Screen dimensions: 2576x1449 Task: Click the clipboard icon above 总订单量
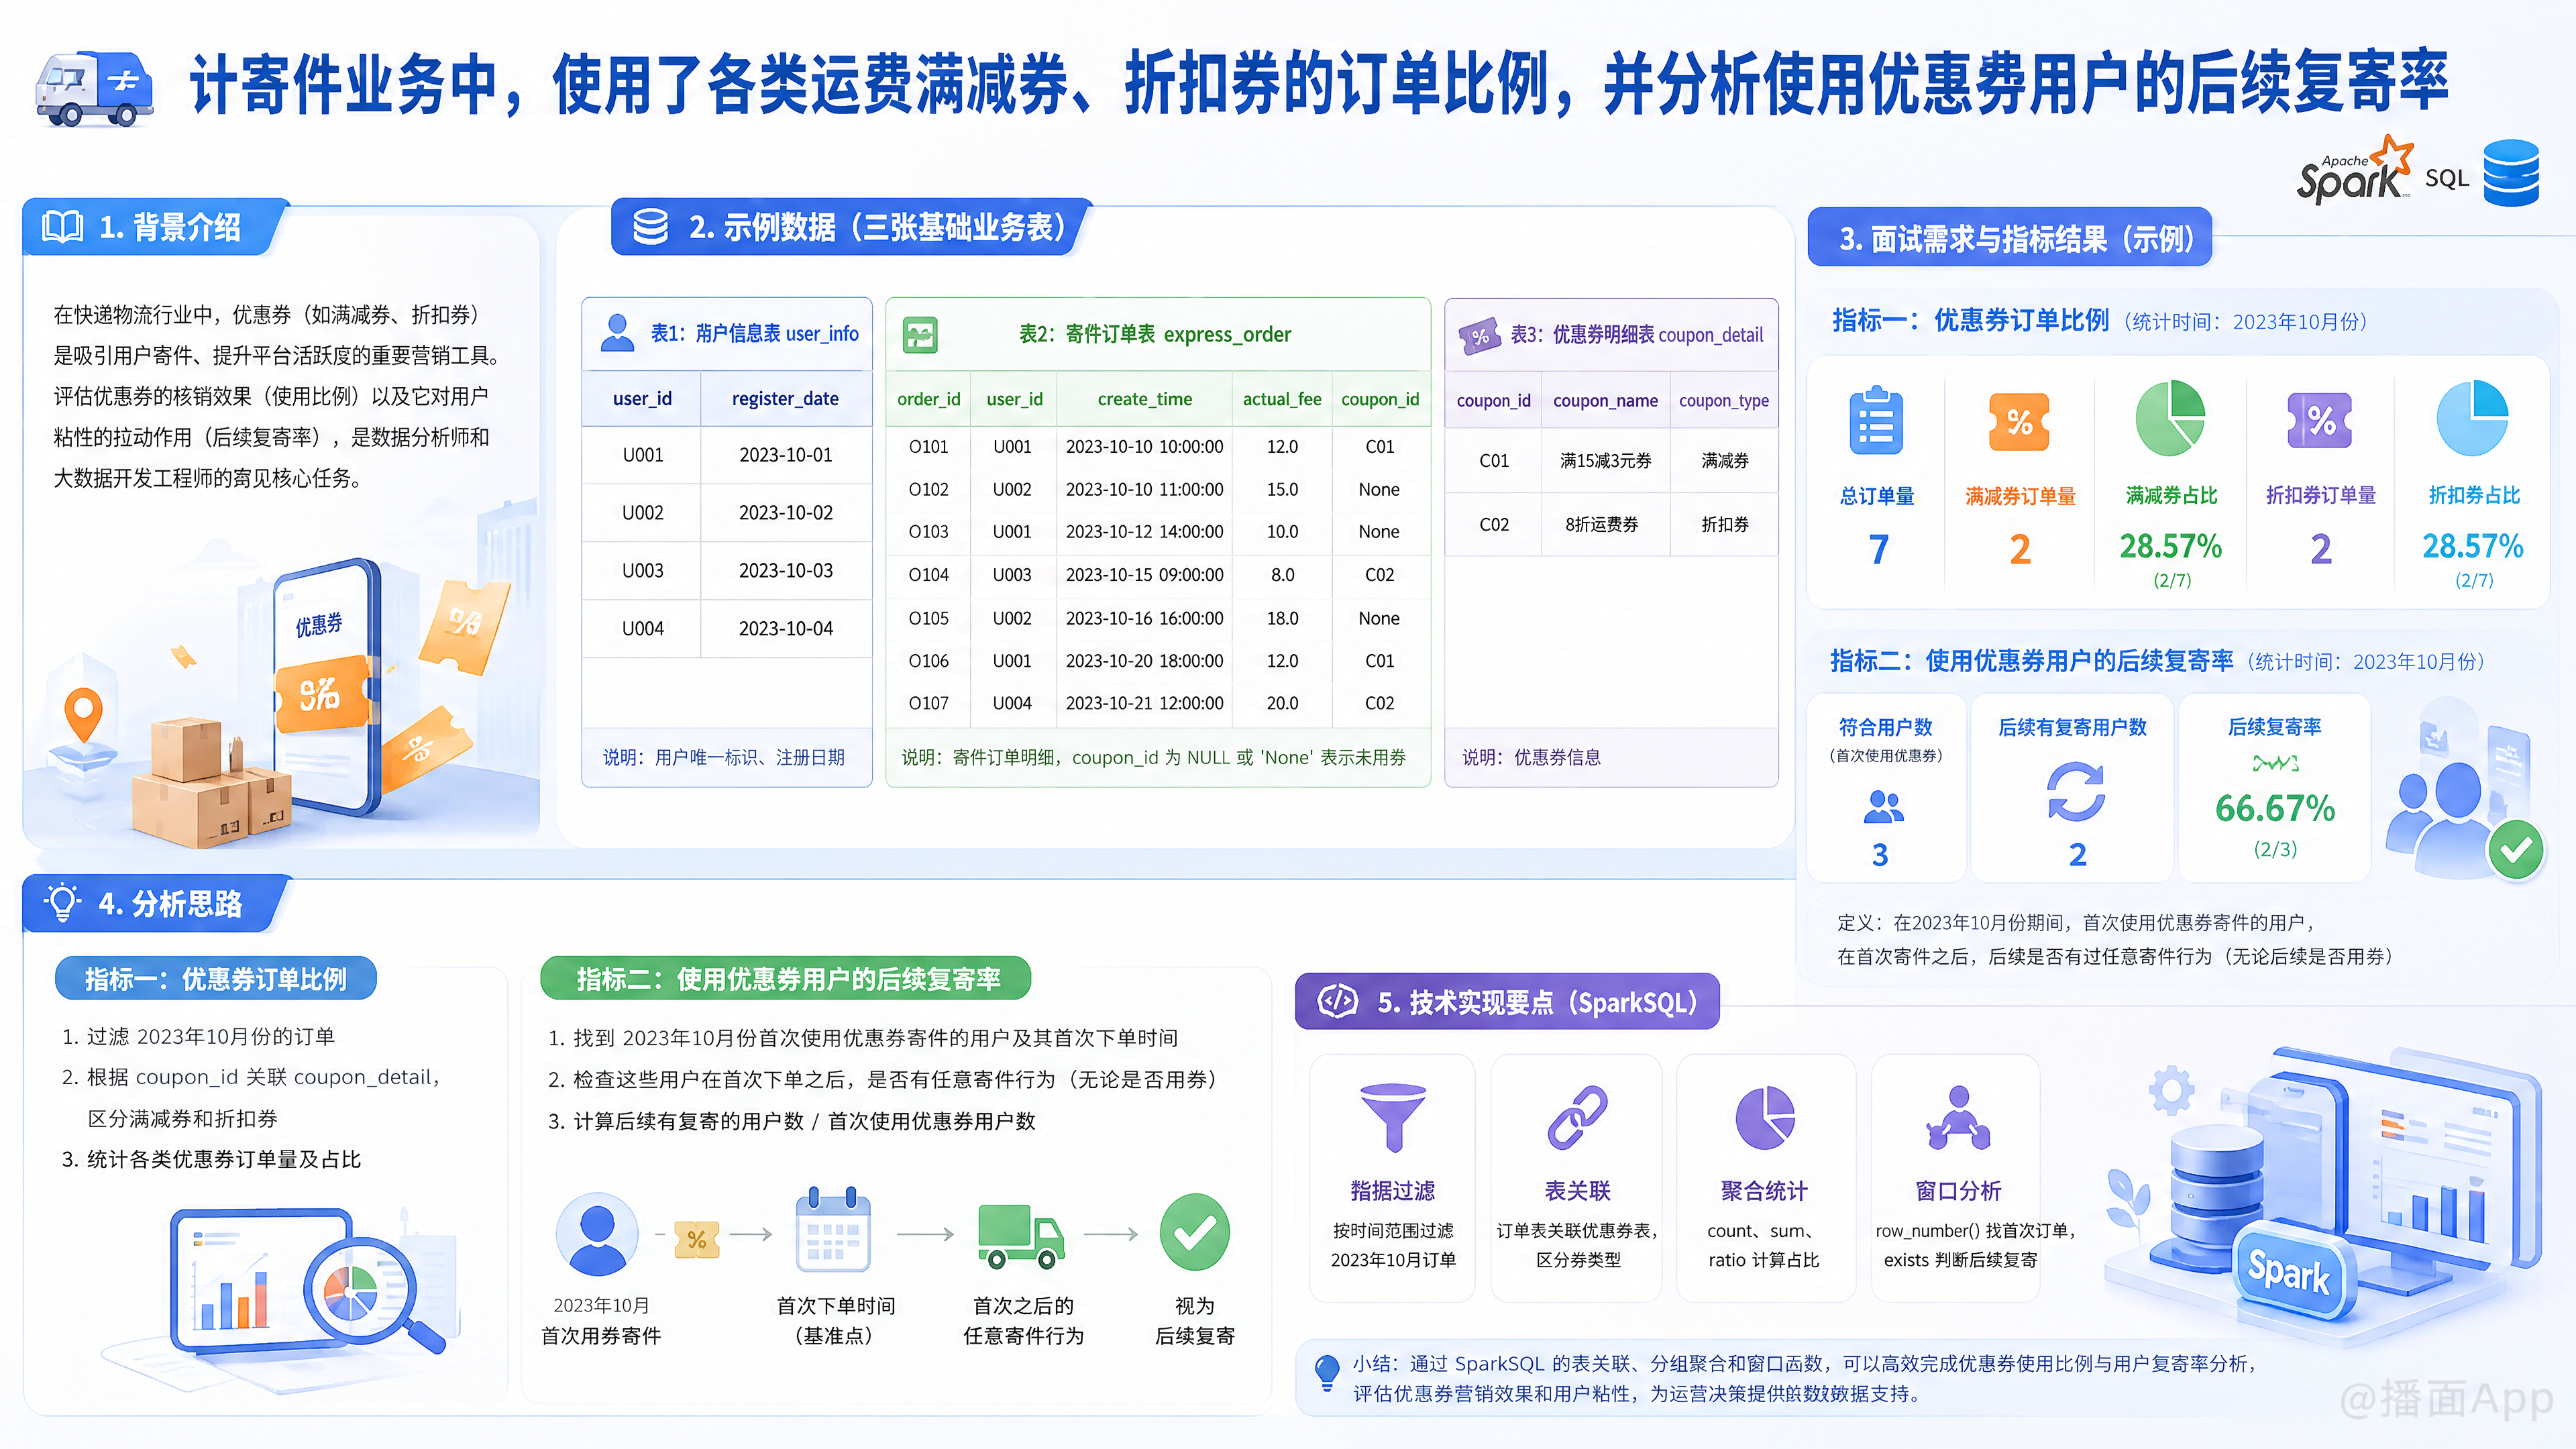tap(1876, 420)
